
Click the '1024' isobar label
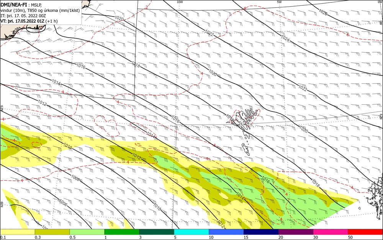(x=285, y=38)
